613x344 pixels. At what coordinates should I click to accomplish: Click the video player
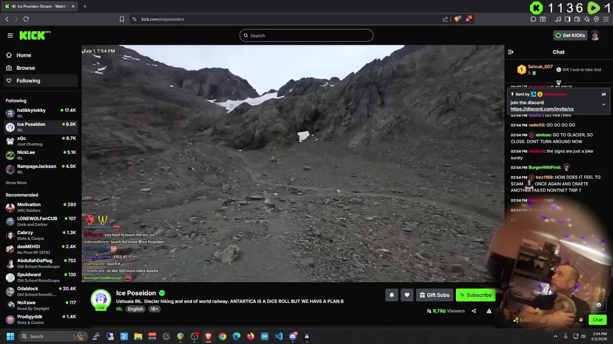pyautogui.click(x=293, y=163)
